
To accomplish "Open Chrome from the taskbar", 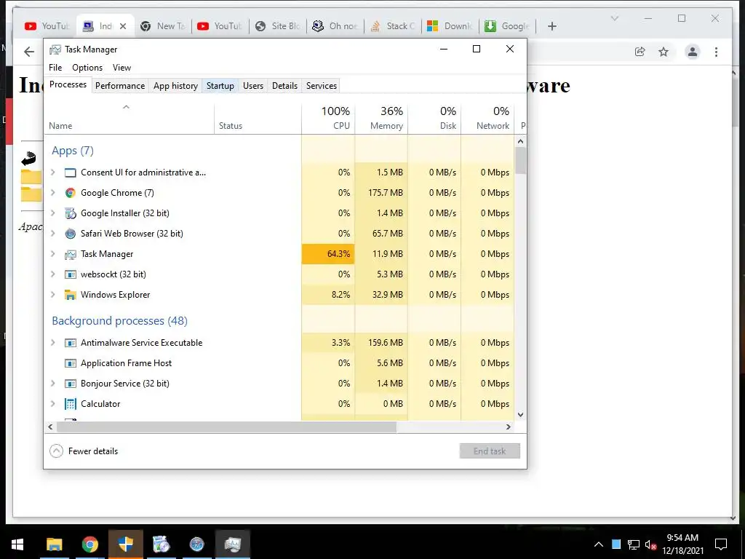I will (x=89, y=544).
